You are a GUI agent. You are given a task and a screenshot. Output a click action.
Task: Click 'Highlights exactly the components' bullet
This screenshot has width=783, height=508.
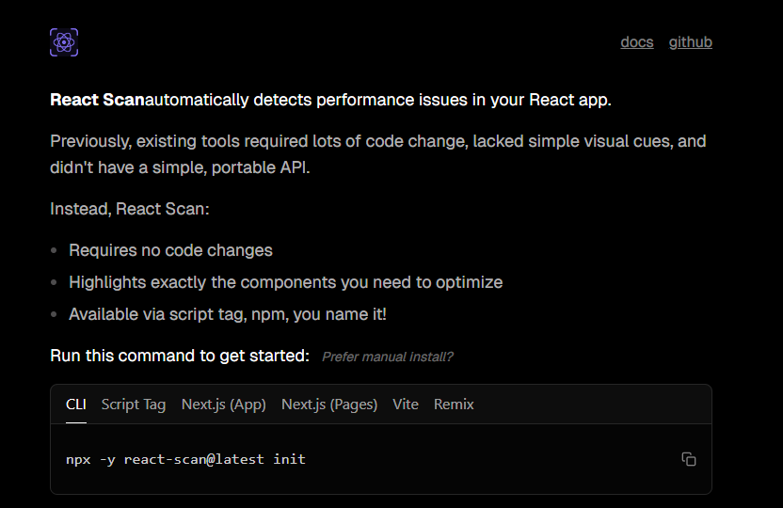click(x=286, y=282)
